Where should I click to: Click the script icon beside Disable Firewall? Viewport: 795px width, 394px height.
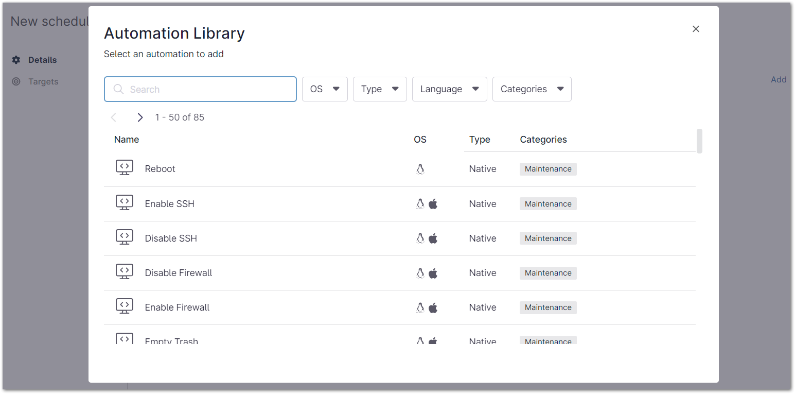click(124, 272)
